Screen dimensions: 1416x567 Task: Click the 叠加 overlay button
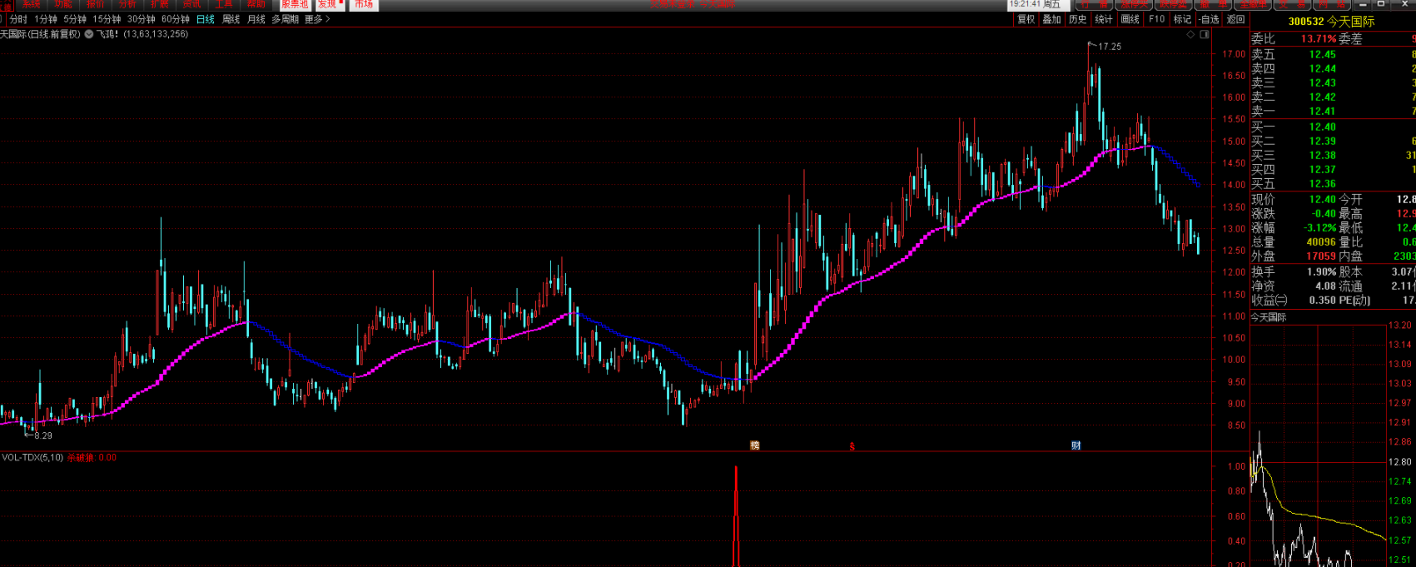tap(1052, 19)
